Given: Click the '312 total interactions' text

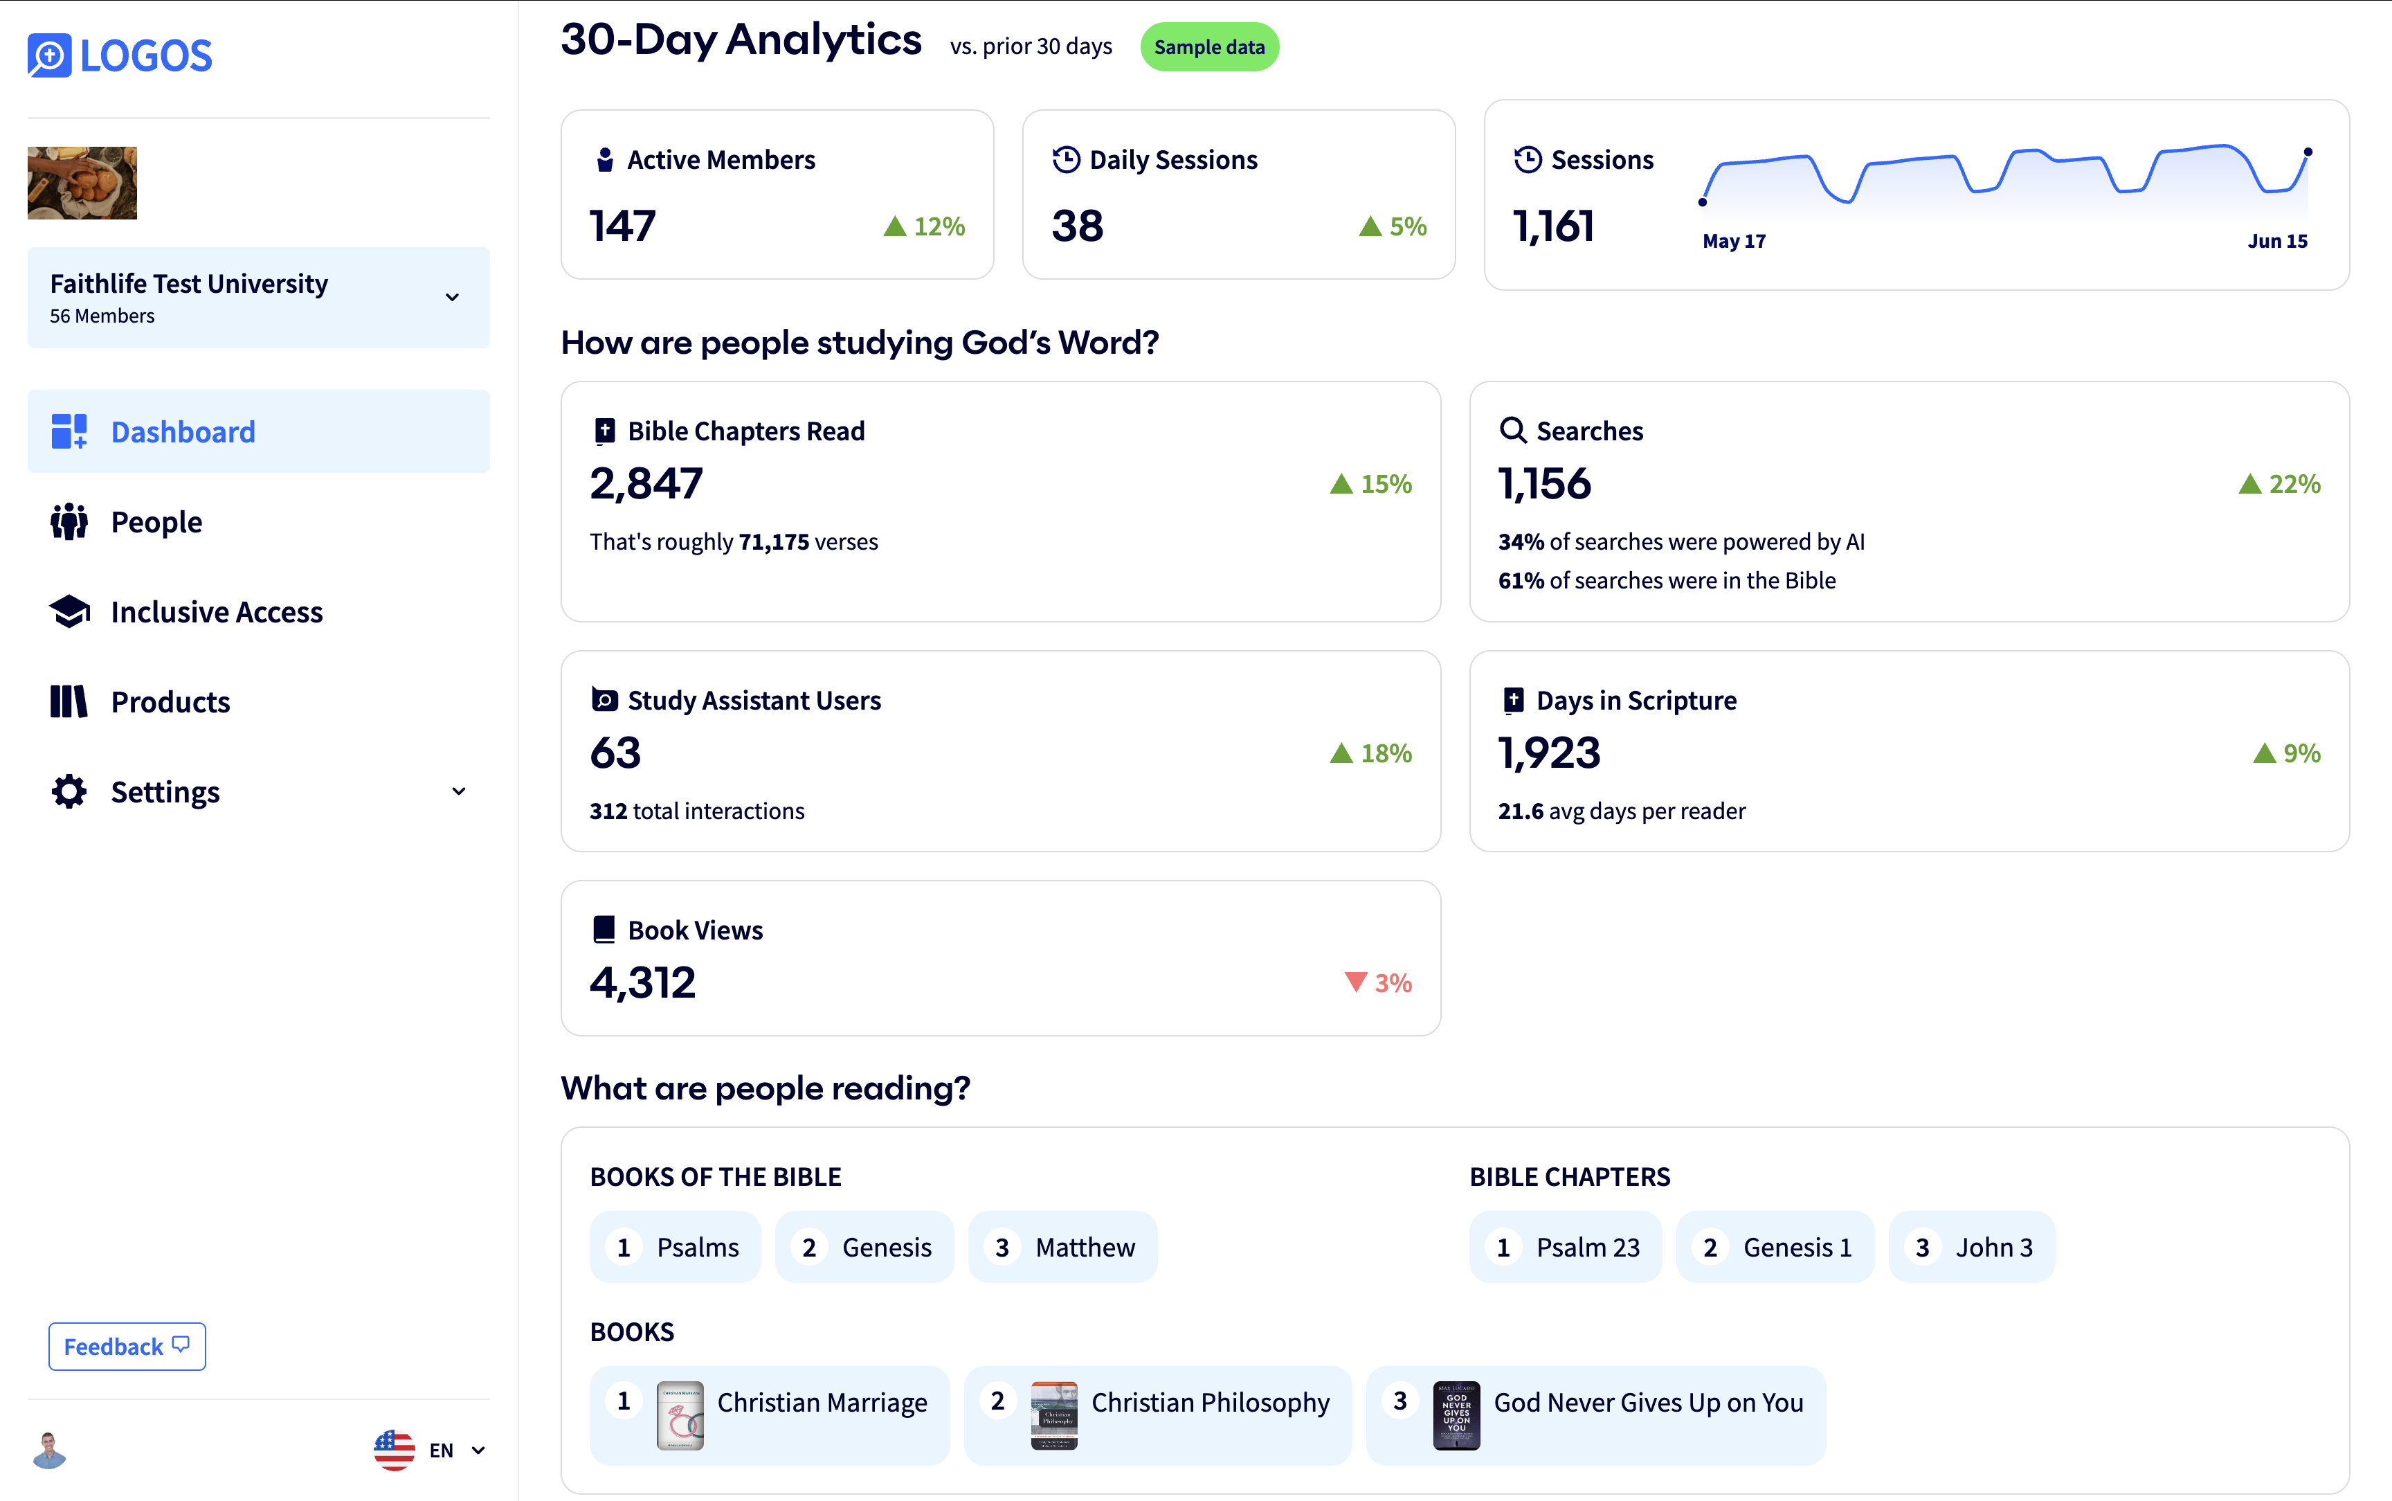Looking at the screenshot, I should (696, 811).
